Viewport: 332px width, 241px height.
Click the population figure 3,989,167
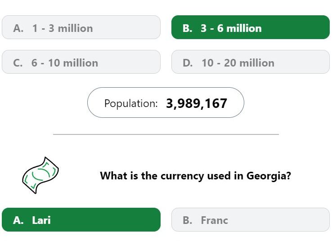point(197,103)
